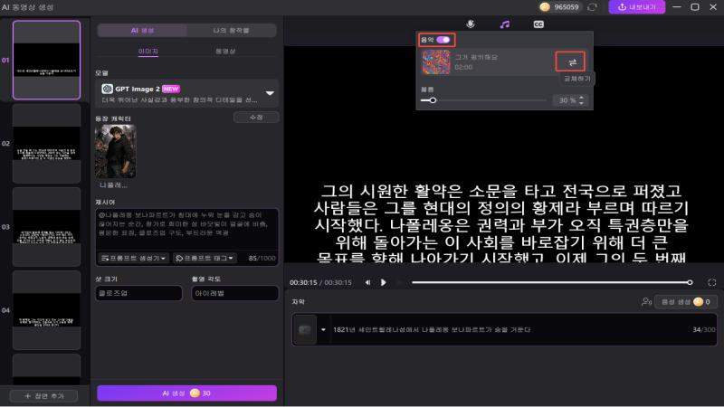This screenshot has height=407, width=724.
Task: Open the voiceover microphone panel
Action: tap(470, 24)
